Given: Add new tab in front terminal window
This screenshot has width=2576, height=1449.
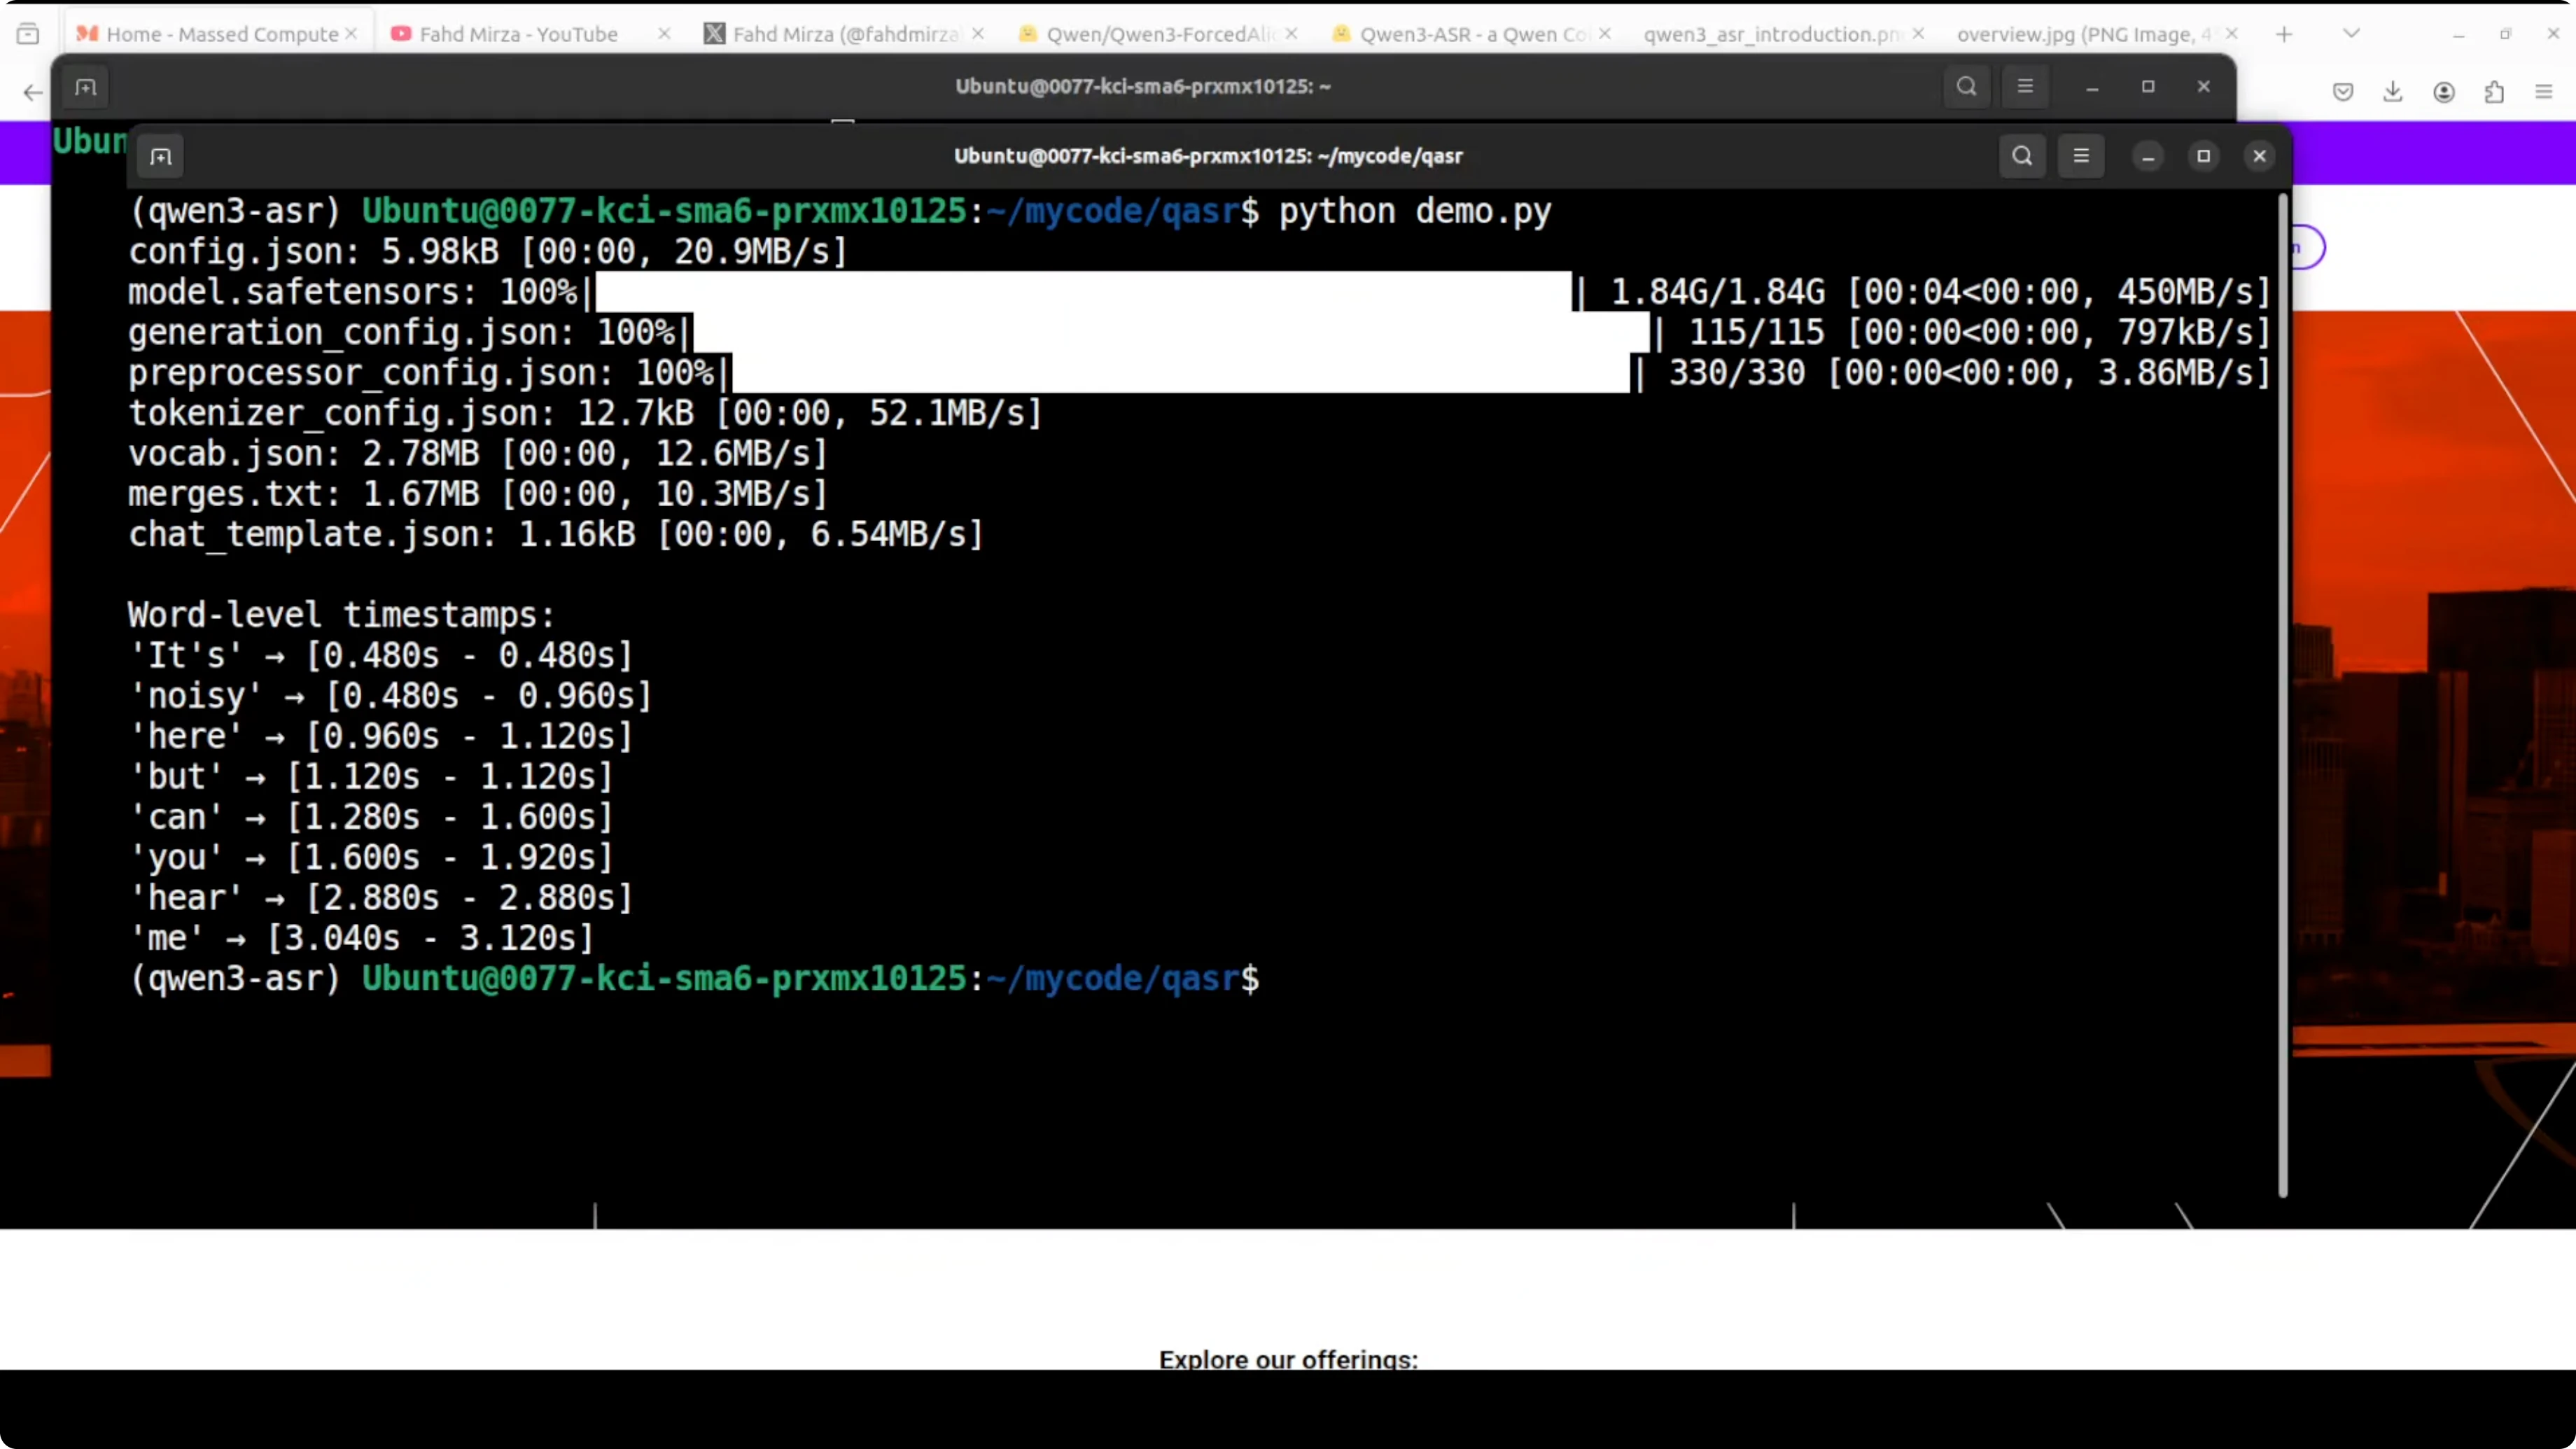Looking at the screenshot, I should click(161, 156).
